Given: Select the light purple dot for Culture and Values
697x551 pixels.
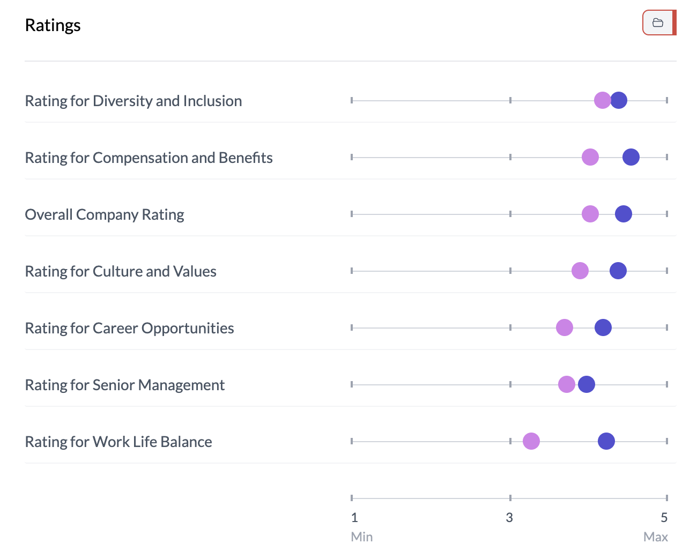Looking at the screenshot, I should (580, 270).
